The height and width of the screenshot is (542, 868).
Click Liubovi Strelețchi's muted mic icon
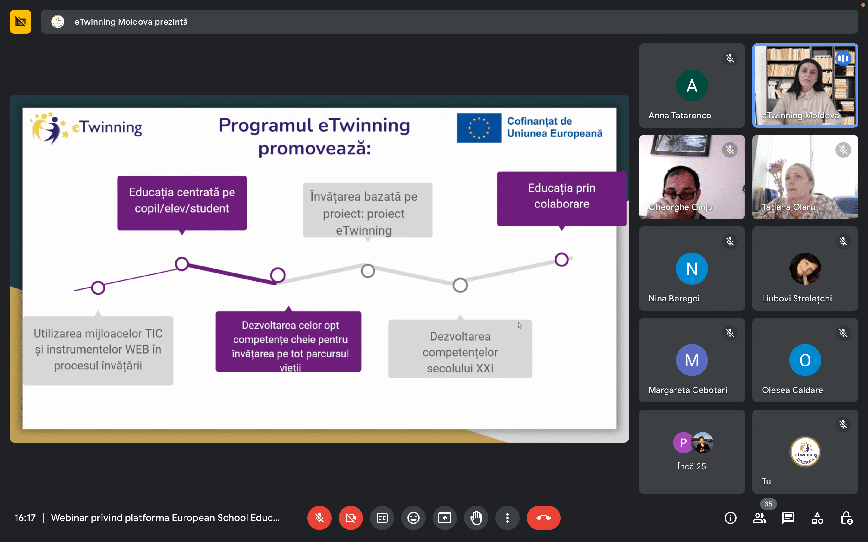(843, 241)
